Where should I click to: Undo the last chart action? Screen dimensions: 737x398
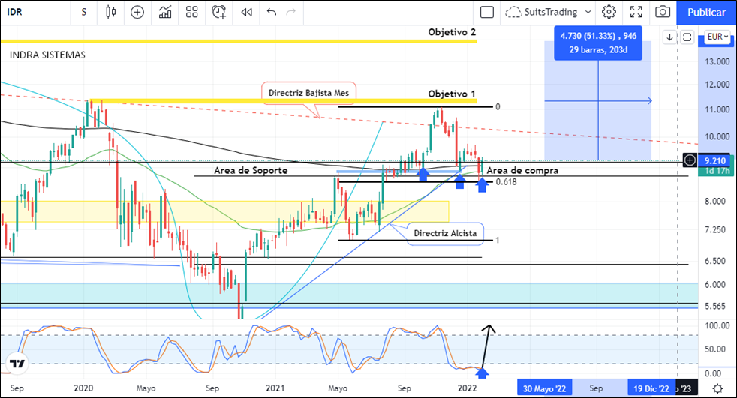tap(272, 12)
